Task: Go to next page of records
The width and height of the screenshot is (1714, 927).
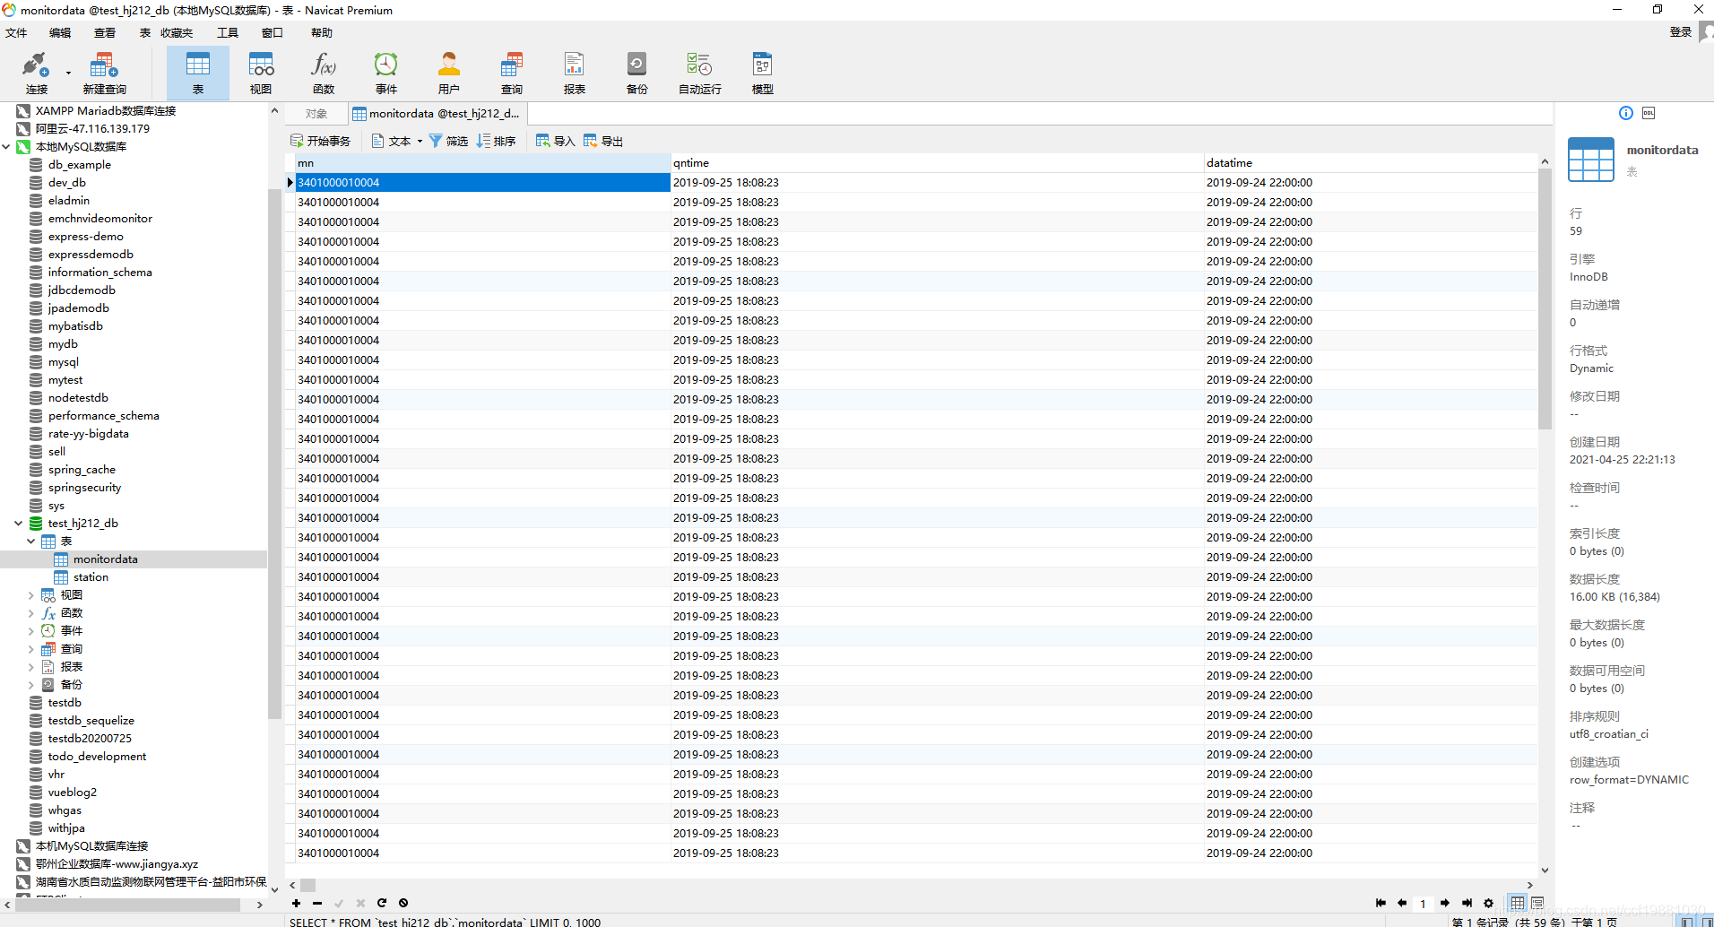Action: pos(1445,903)
